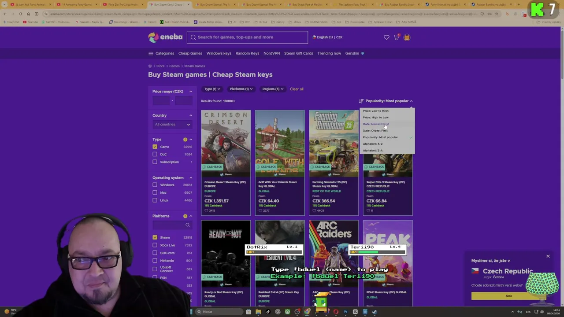Open the Cheap Games nav link
This screenshot has height=317, width=564.
click(x=190, y=53)
